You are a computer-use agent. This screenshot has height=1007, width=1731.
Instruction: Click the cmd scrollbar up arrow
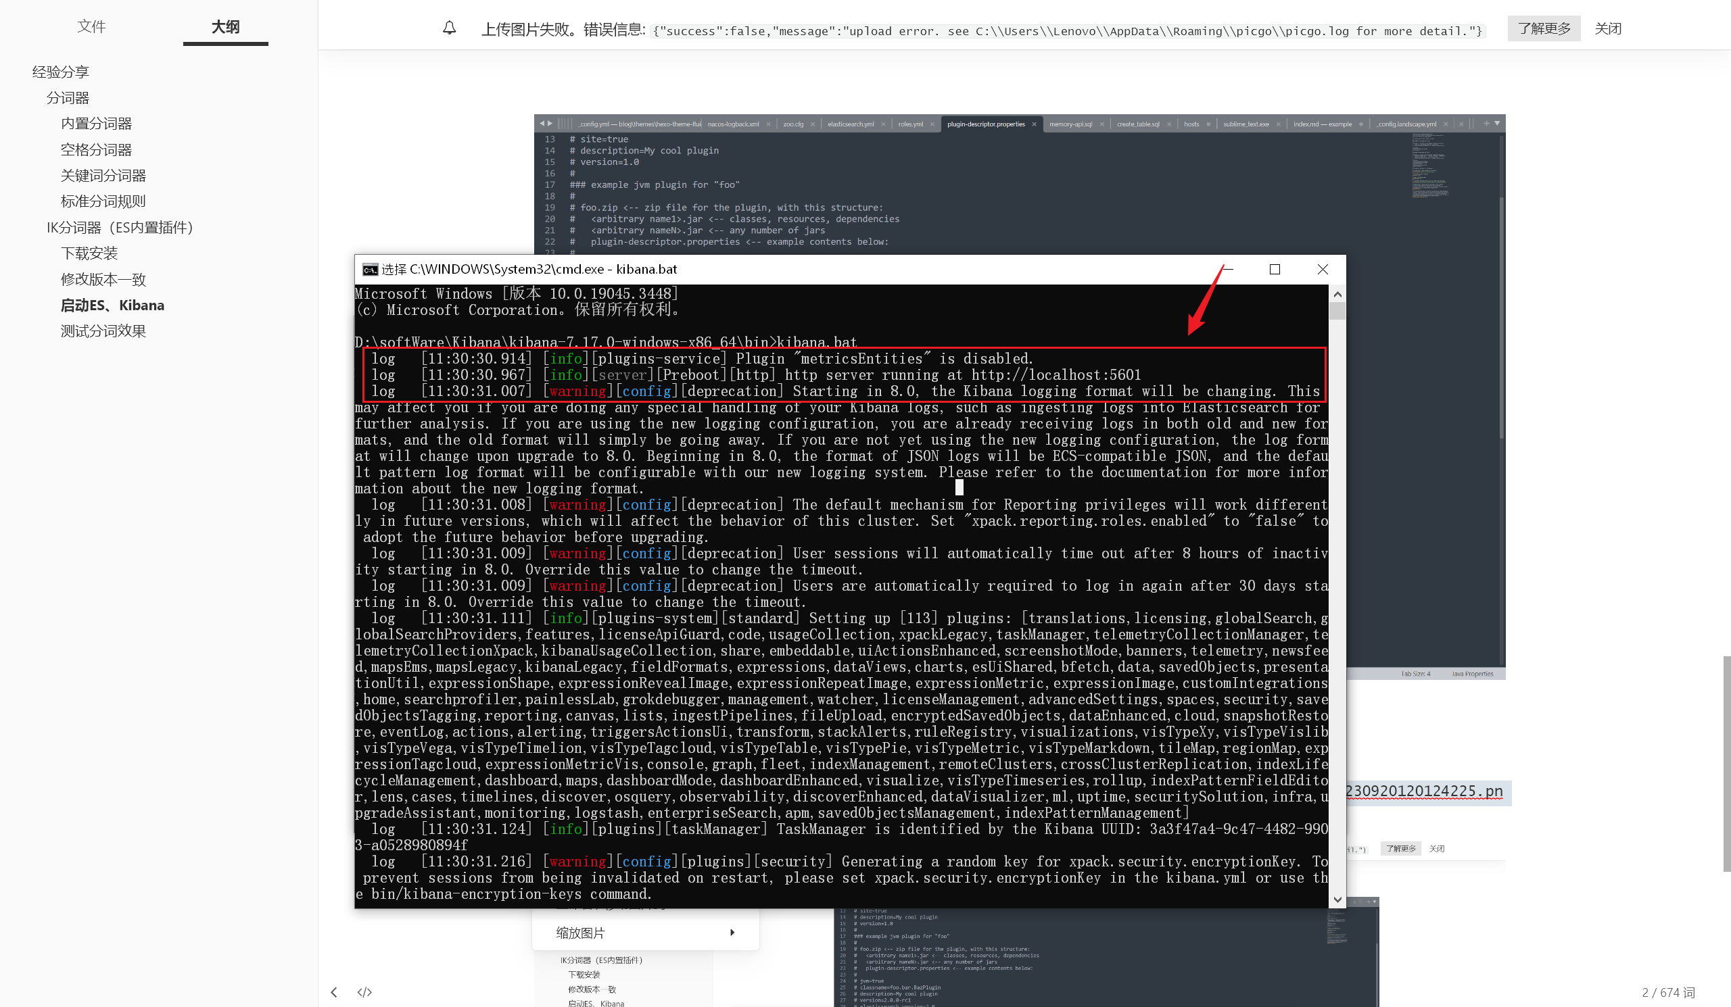(1337, 295)
